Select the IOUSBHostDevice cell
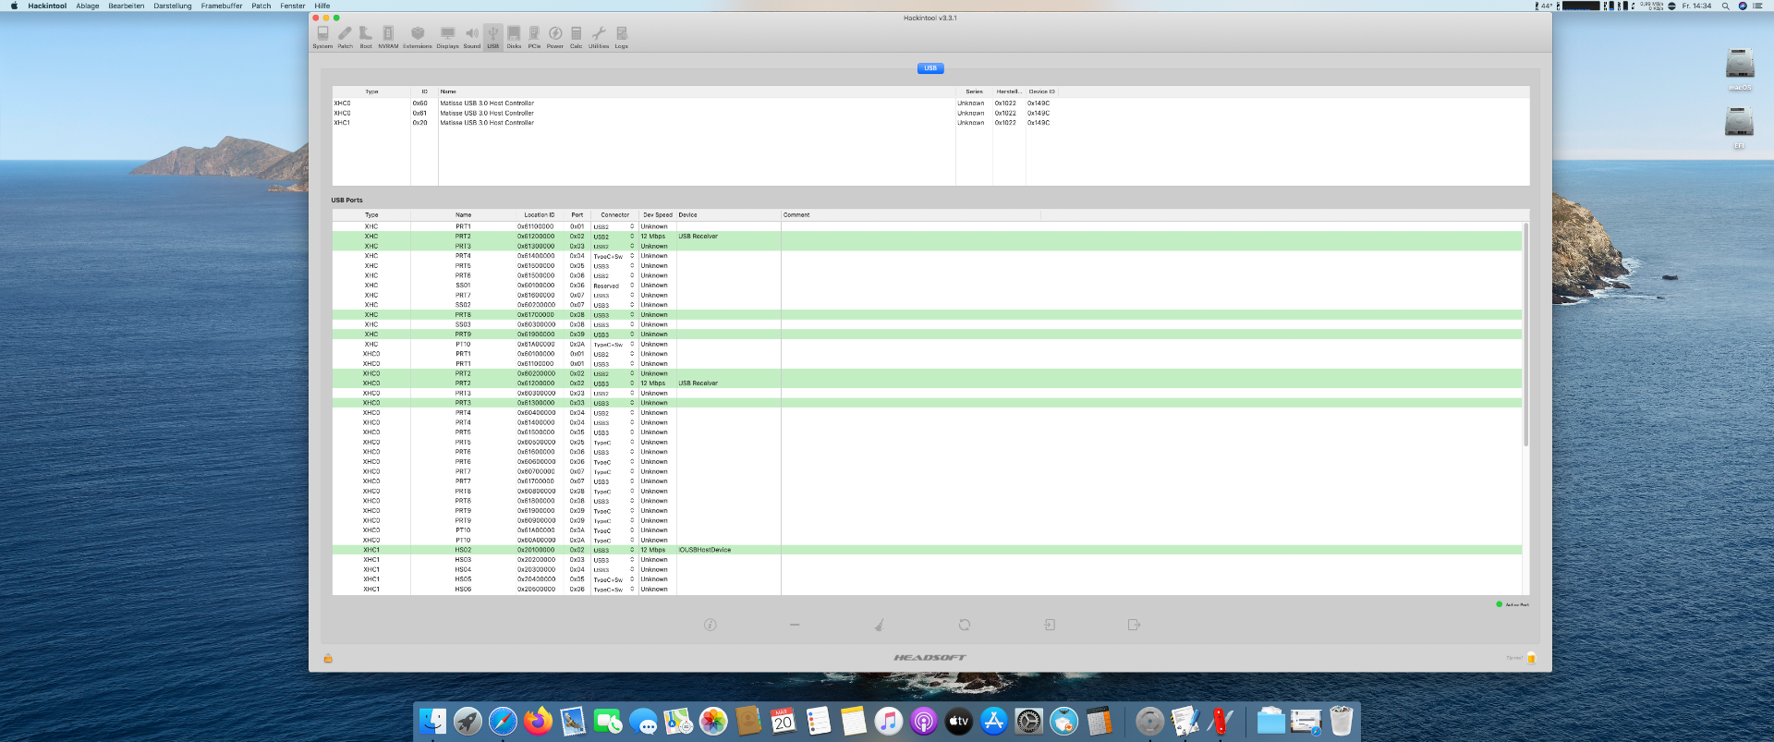Viewport: 1774px width, 742px height. 728,550
